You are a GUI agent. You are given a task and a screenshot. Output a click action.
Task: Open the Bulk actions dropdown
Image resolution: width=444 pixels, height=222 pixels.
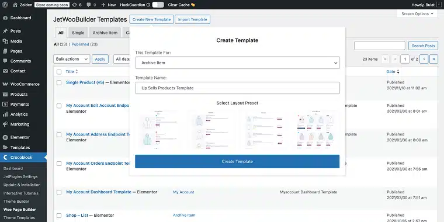(72, 59)
